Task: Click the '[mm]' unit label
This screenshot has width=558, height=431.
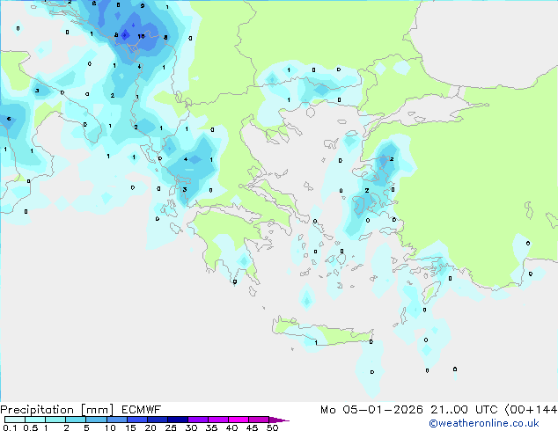Action: point(97,410)
